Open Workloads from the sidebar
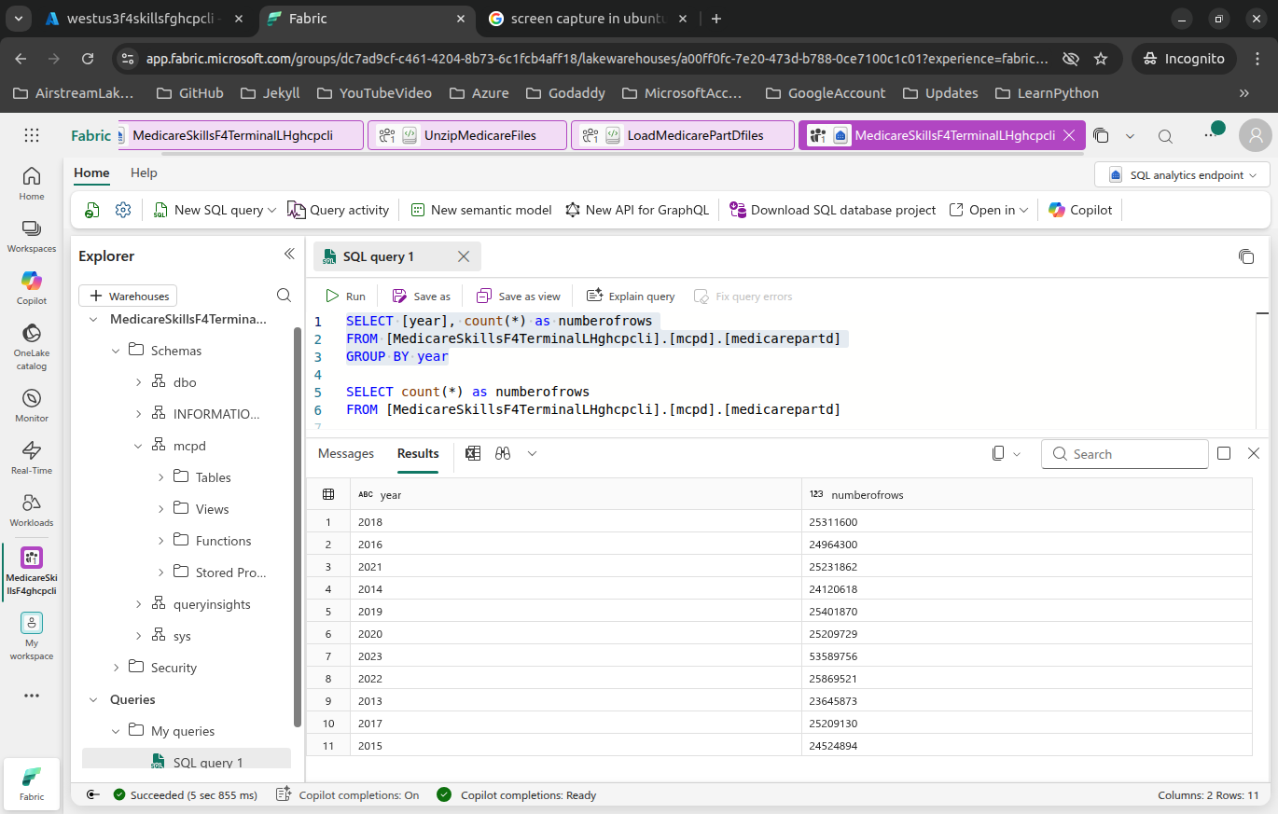The image size is (1278, 814). pos(32,509)
